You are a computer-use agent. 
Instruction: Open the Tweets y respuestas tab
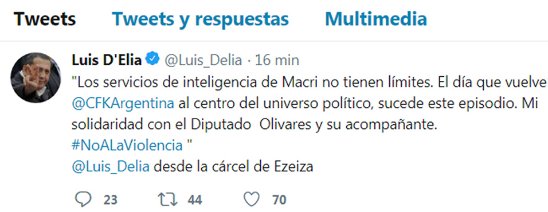coord(200,19)
